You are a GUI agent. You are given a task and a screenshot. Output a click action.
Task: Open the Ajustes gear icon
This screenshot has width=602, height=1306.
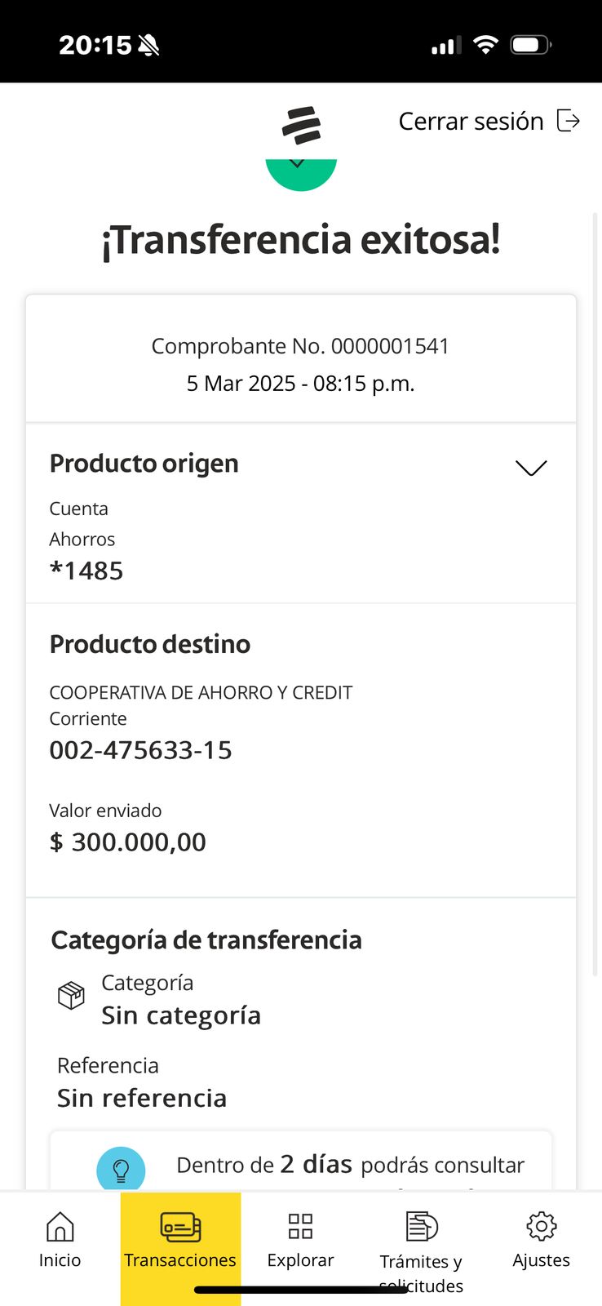(x=541, y=1226)
